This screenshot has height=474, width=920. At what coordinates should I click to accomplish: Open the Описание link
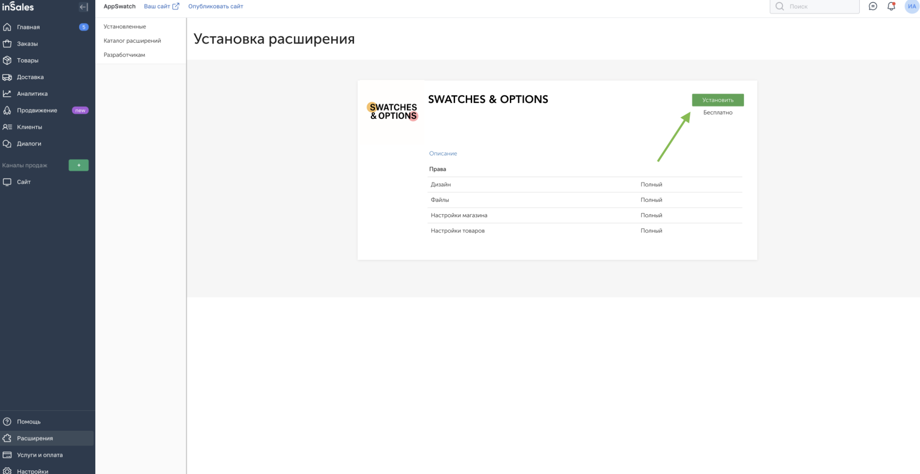tap(443, 153)
